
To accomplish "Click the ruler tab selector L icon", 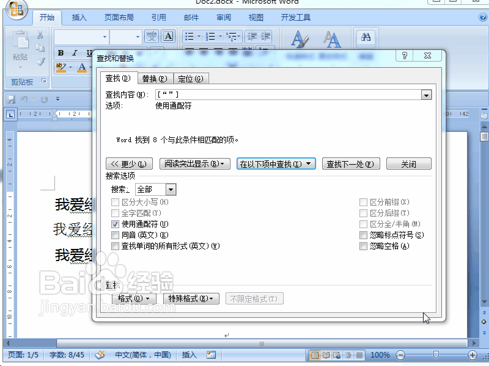I will (x=10, y=115).
